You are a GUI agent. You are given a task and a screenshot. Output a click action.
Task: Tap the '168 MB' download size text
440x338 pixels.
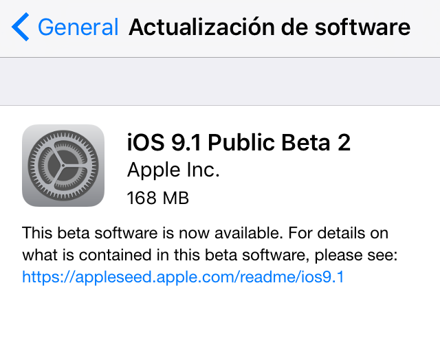pyautogui.click(x=158, y=198)
